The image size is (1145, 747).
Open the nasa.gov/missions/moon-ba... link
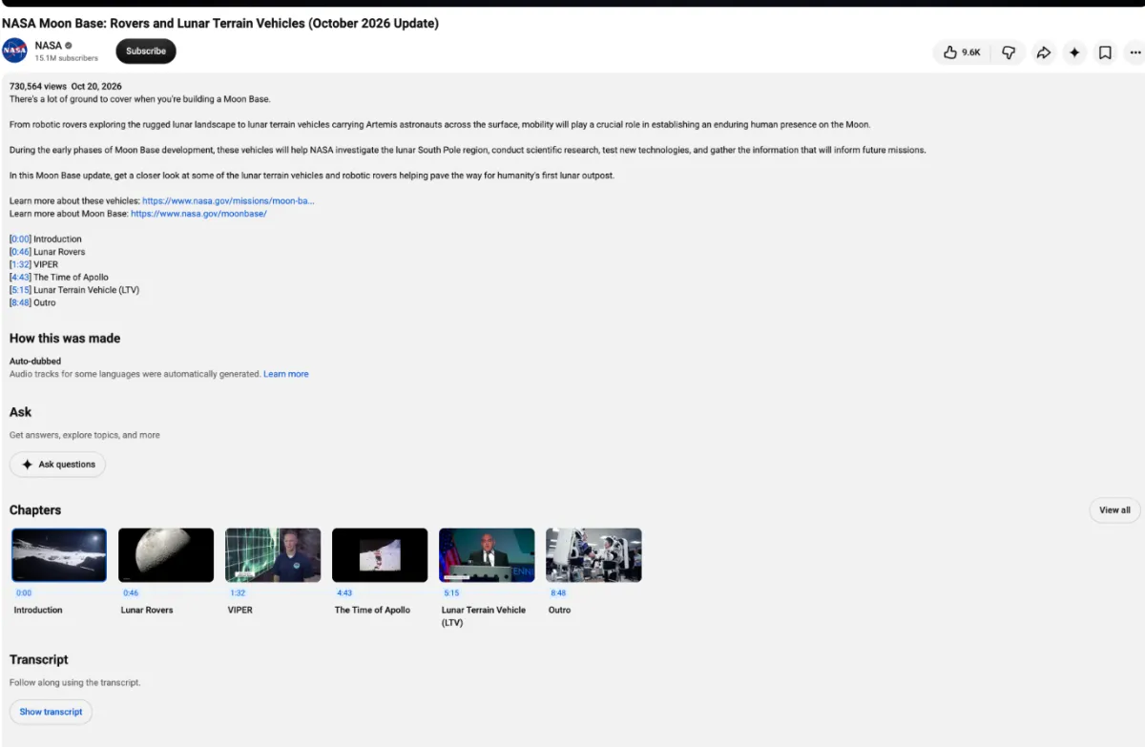tap(228, 201)
